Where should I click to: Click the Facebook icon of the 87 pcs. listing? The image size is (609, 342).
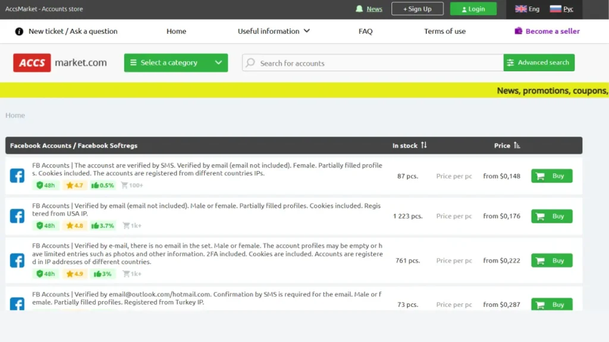coord(17,176)
